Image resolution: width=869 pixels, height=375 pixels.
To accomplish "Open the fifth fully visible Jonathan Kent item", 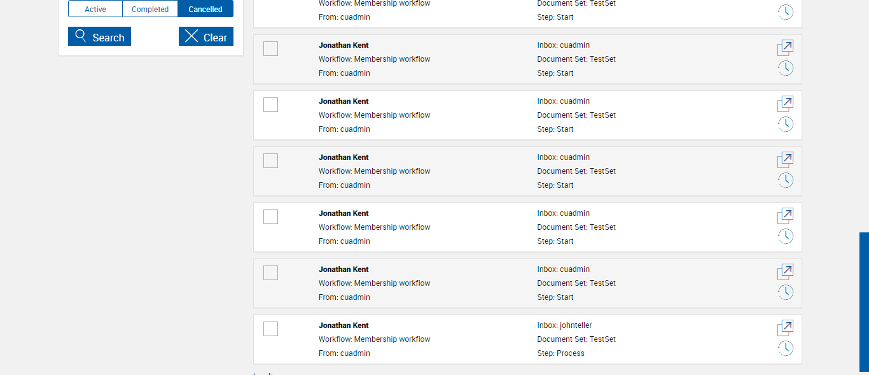I will click(786, 272).
